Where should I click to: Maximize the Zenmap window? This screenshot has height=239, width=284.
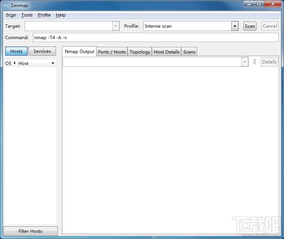click(259, 4)
